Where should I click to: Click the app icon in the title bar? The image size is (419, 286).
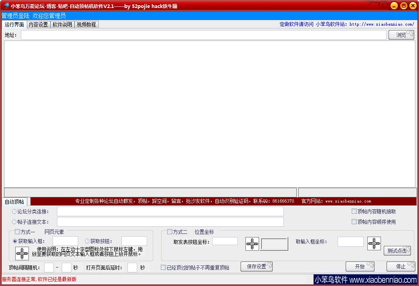pyautogui.click(x=6, y=6)
